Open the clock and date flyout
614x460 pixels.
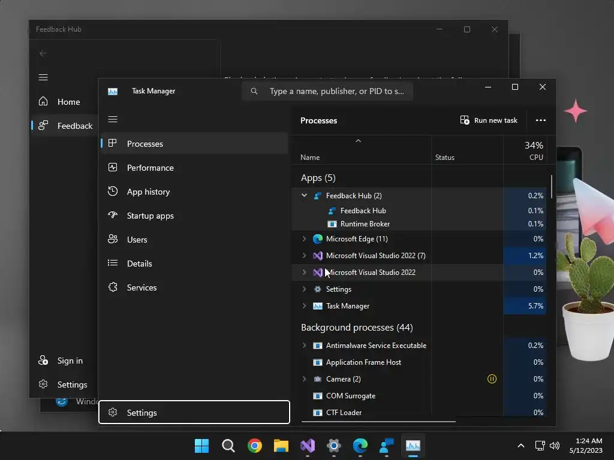click(586, 446)
